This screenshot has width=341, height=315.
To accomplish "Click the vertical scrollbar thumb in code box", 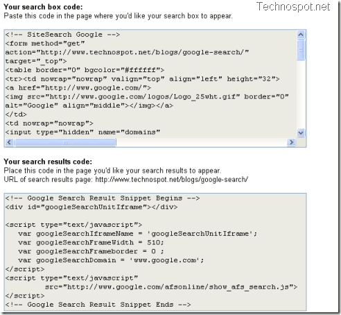I will click(301, 50).
